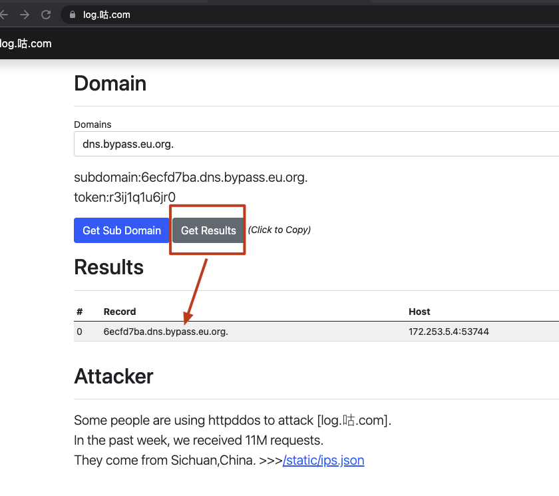Click the browser forward arrow
This screenshot has width=559, height=496.
pos(25,15)
